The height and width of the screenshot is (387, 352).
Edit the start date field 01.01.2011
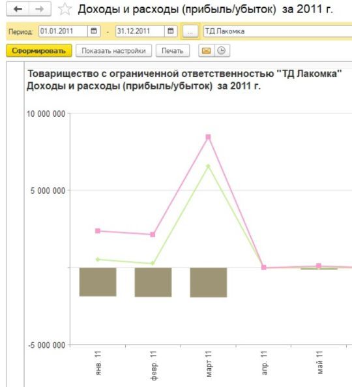tap(63, 31)
